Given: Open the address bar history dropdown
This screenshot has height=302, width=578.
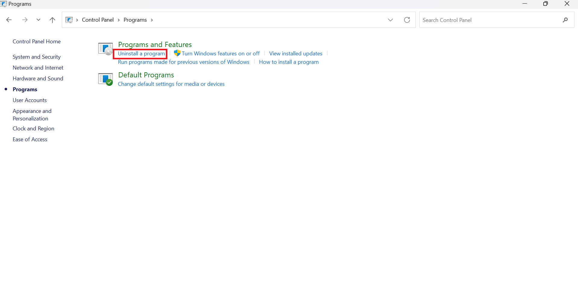Looking at the screenshot, I should [x=390, y=20].
